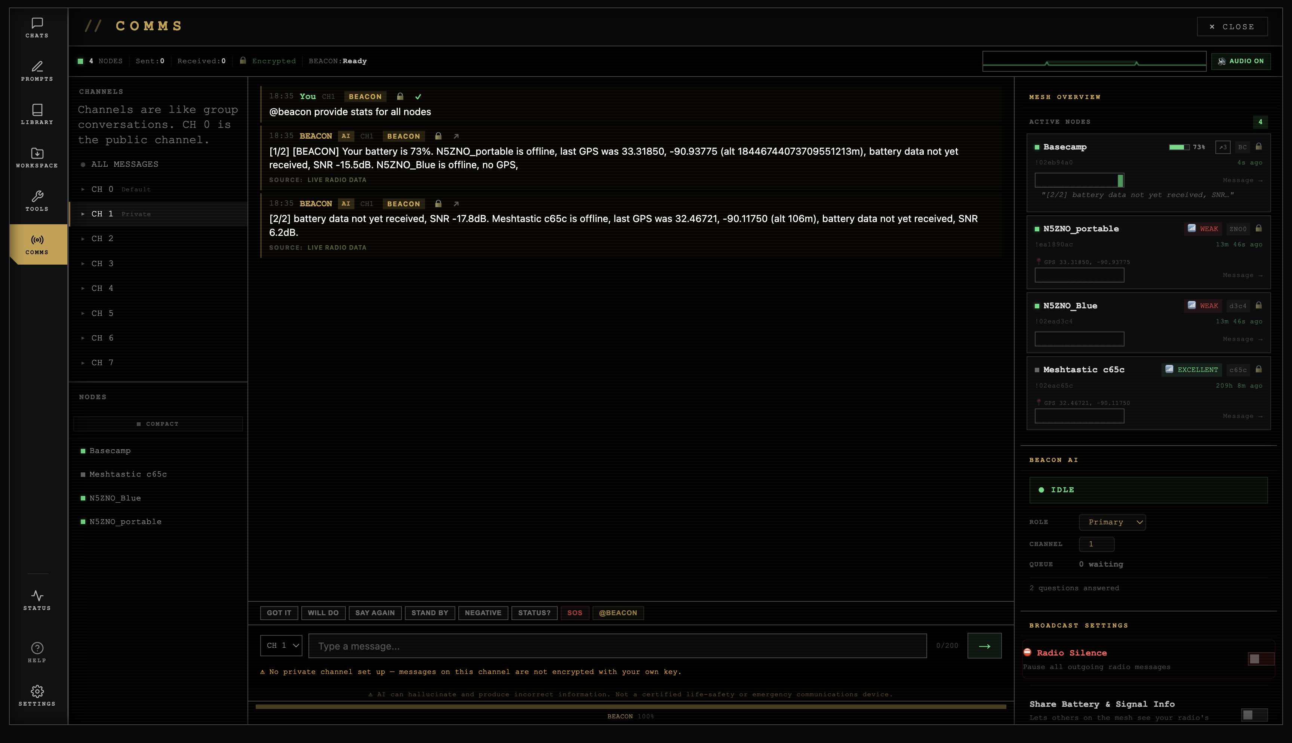Click the Beacon AI Channel number field
Screen dimensions: 1292x743
[x=1096, y=544]
